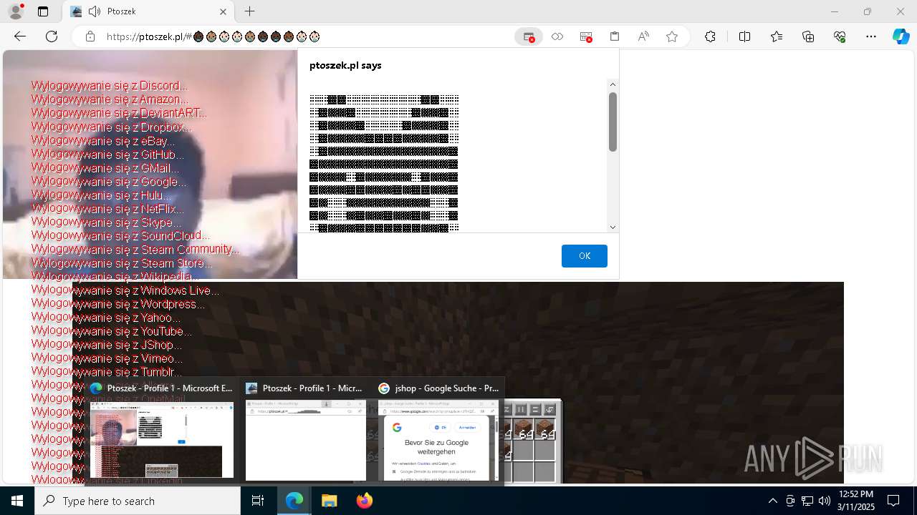Open File Explorer from the taskbar

point(329,501)
